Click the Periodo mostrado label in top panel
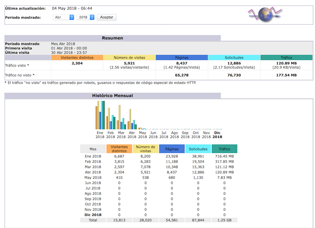This screenshot has height=228, width=315. [23, 17]
